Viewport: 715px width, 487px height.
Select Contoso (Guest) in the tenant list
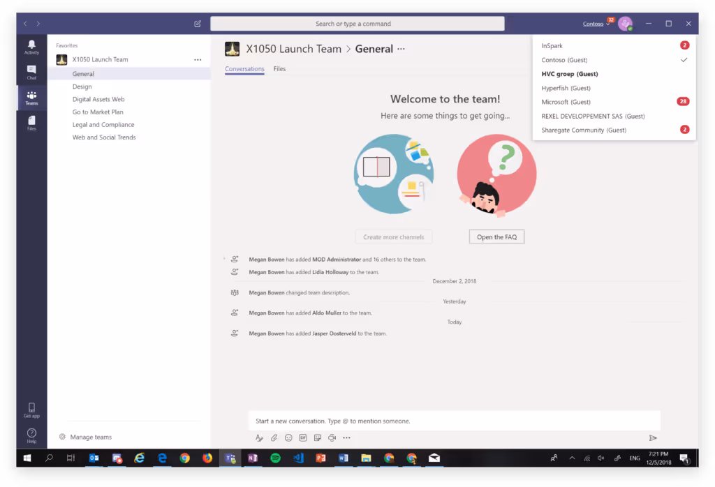tap(614, 60)
